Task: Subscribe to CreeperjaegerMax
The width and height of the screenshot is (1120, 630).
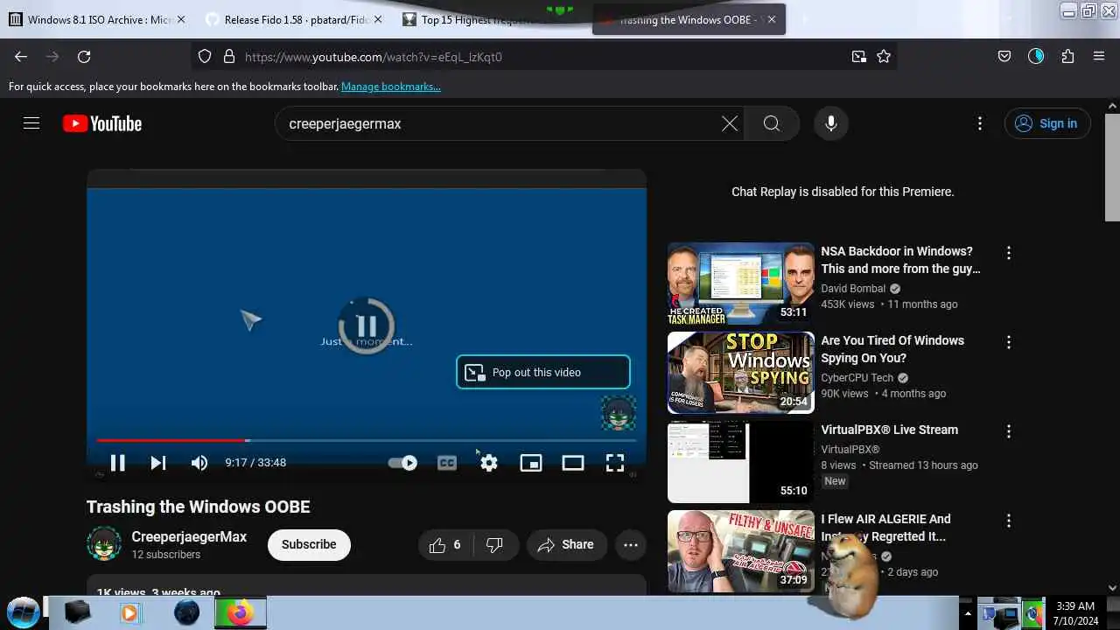Action: pos(309,544)
